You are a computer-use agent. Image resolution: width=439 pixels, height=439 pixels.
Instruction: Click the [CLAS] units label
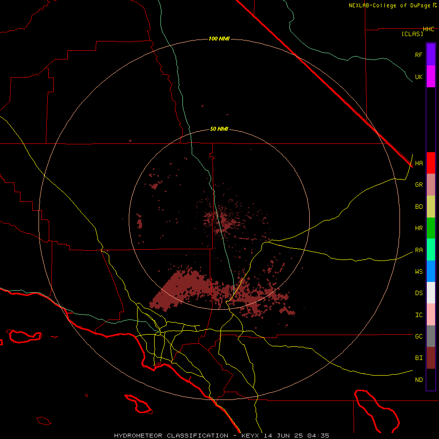coord(412,34)
